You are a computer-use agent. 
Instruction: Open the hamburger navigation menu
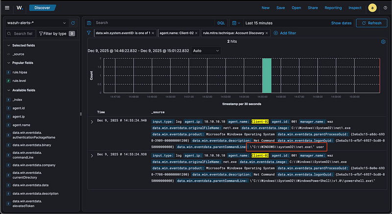pyautogui.click(x=7, y=8)
